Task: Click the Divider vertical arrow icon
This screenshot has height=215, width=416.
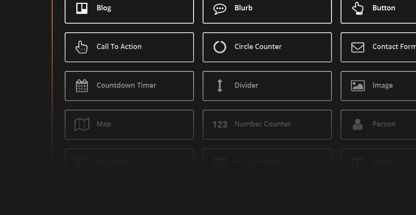Action: point(220,86)
